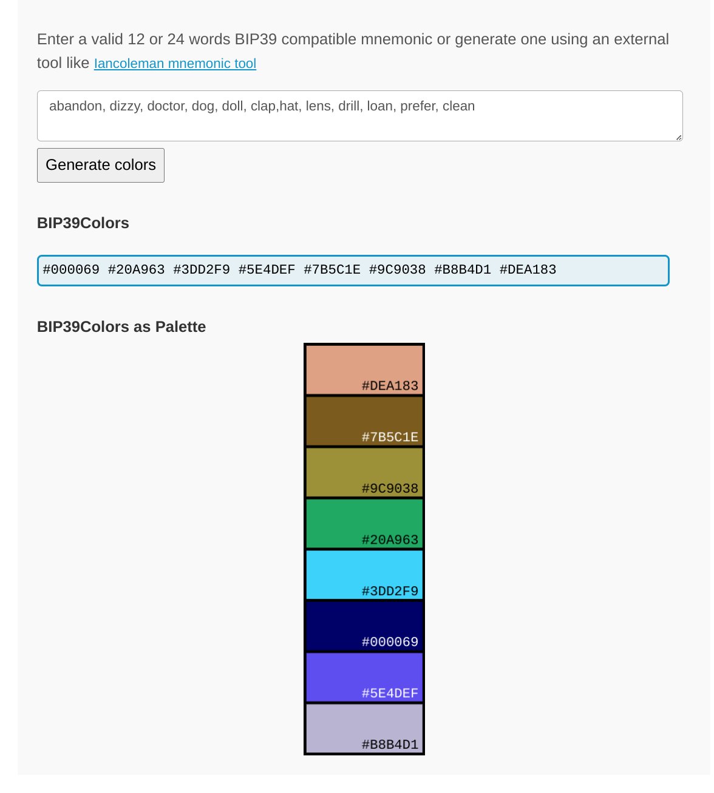Click the BIP39Colors as Palette heading
The width and height of the screenshot is (714, 793).
pos(121,327)
